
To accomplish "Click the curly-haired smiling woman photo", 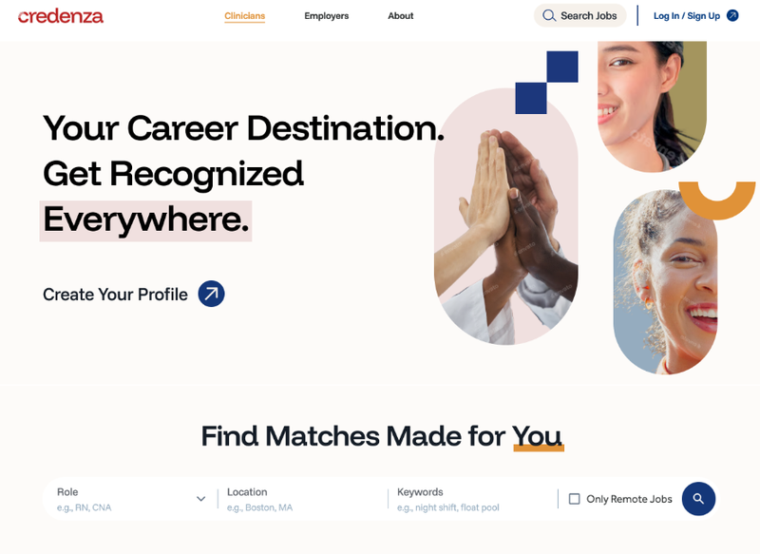I will coord(666,282).
